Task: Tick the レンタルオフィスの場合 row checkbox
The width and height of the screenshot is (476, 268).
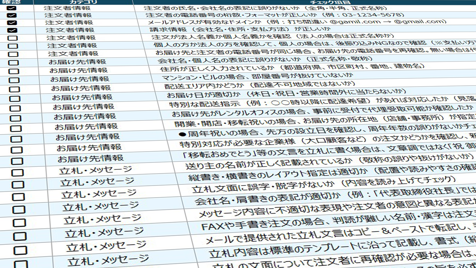Action: click(x=15, y=118)
